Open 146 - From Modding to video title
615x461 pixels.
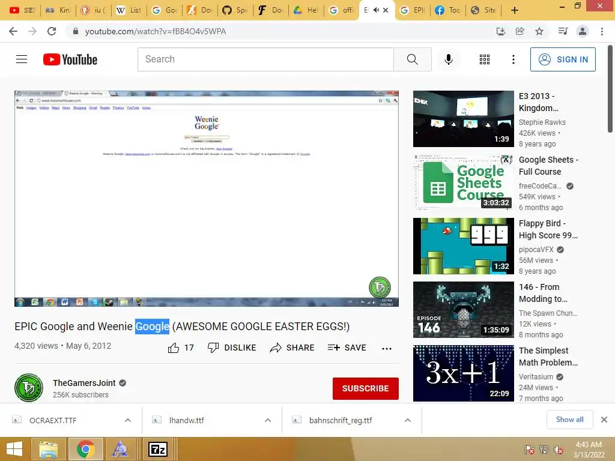(x=543, y=293)
